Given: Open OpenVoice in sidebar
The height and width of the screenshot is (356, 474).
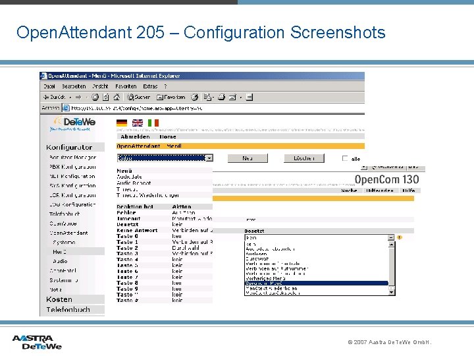Looking at the screenshot, I should [63, 223].
